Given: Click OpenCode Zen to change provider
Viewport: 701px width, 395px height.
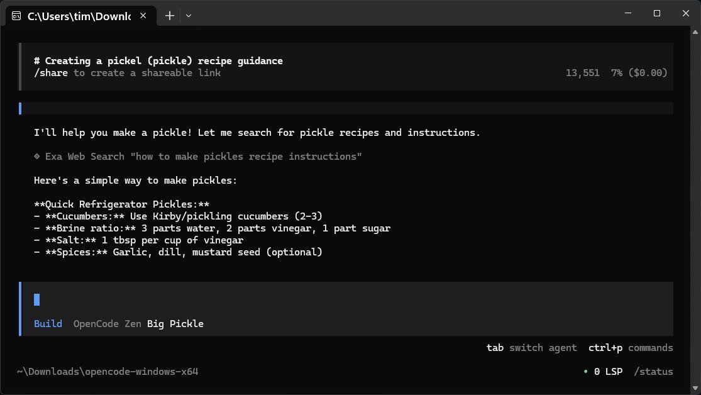Looking at the screenshot, I should coord(107,323).
